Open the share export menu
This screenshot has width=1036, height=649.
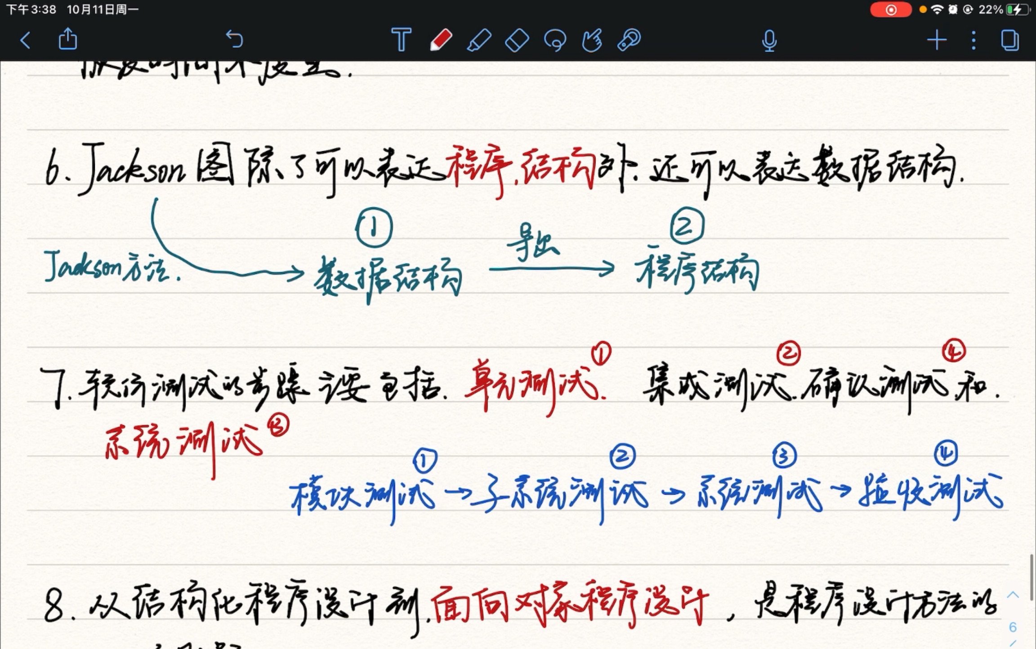tap(68, 39)
